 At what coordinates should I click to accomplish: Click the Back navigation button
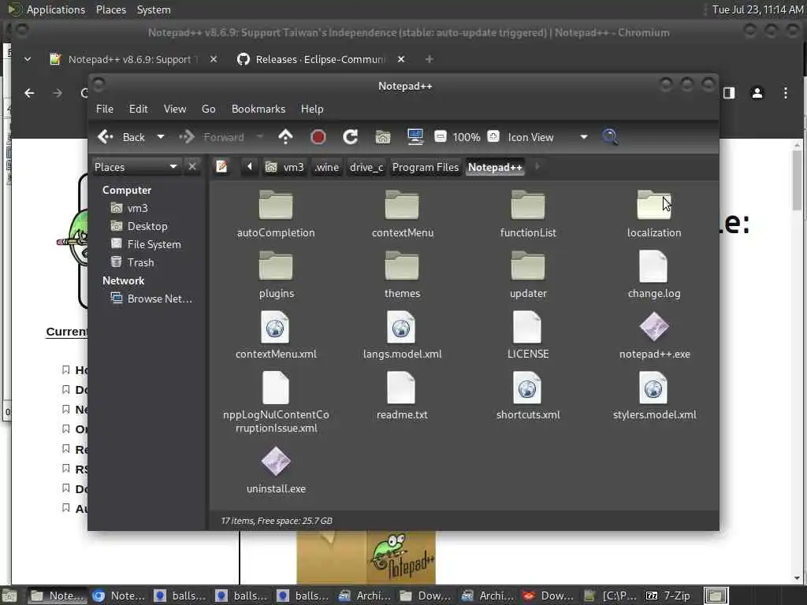pos(121,137)
